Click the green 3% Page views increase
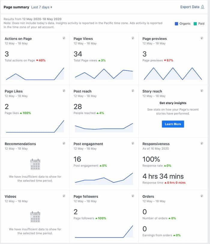210x244 pixels. coord(102,60)
